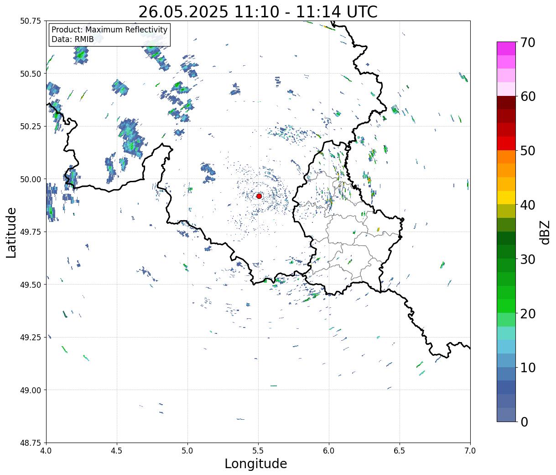Click longitude tick label 5.0
556x475 pixels.
click(187, 451)
